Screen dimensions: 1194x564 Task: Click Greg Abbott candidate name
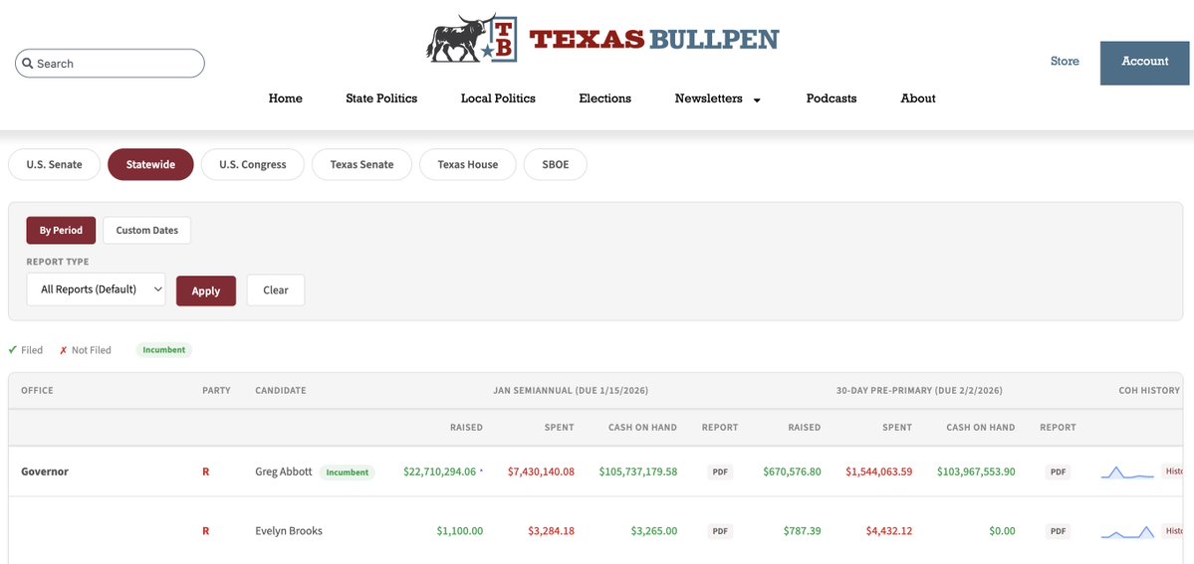click(283, 471)
